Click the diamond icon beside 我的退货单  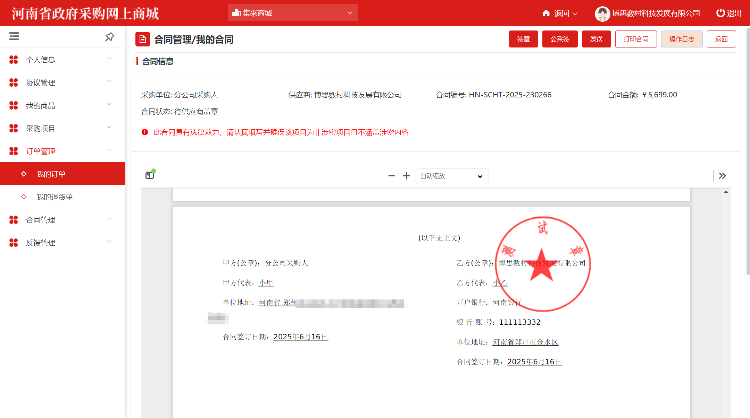24,197
